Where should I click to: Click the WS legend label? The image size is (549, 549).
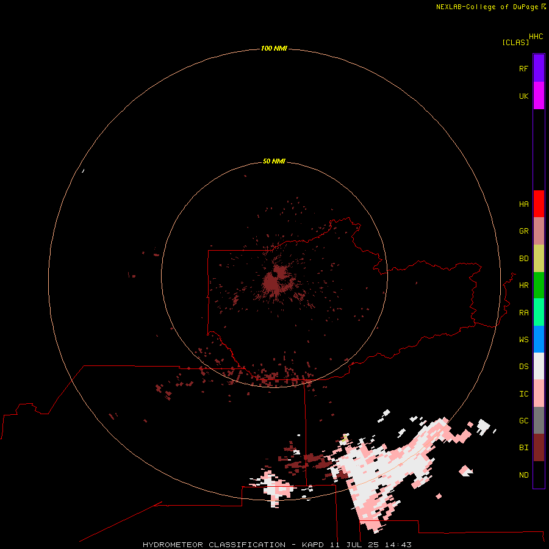[524, 339]
